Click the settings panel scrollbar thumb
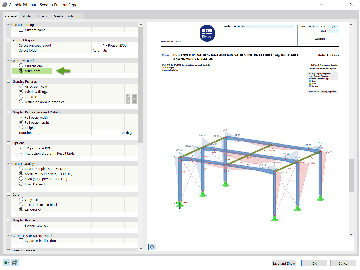360x270 pixels. click(141, 85)
